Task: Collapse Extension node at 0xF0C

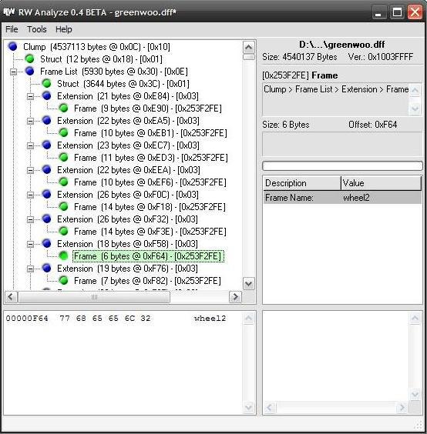Action: [x=31, y=195]
